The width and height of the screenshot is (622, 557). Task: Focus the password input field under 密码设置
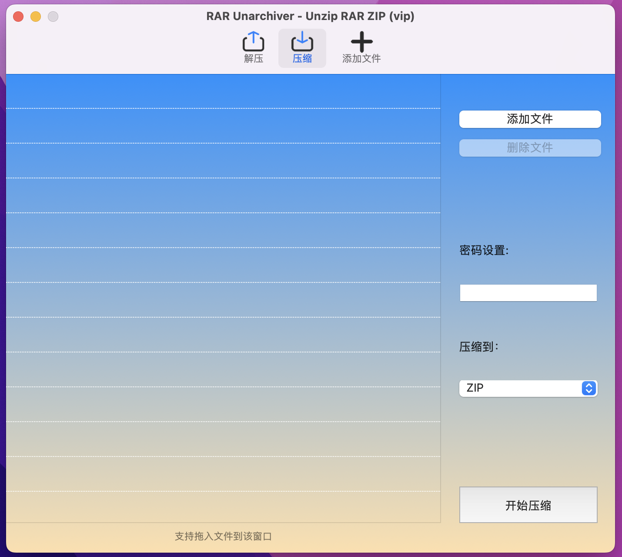[528, 293]
